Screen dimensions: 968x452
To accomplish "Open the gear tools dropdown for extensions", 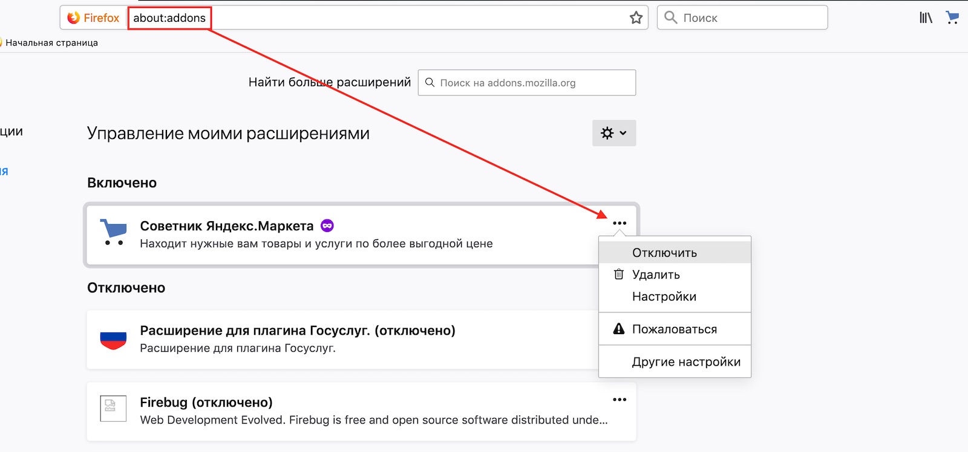I will [614, 133].
